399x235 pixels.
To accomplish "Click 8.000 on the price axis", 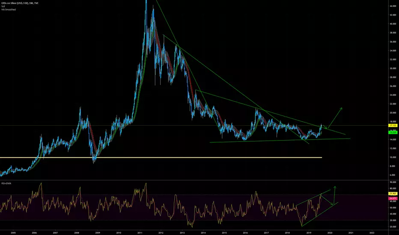I will (x=393, y=166).
